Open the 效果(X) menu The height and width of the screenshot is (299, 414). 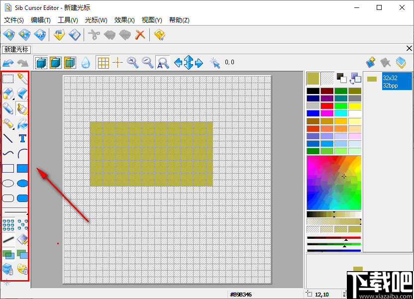pyautogui.click(x=124, y=20)
